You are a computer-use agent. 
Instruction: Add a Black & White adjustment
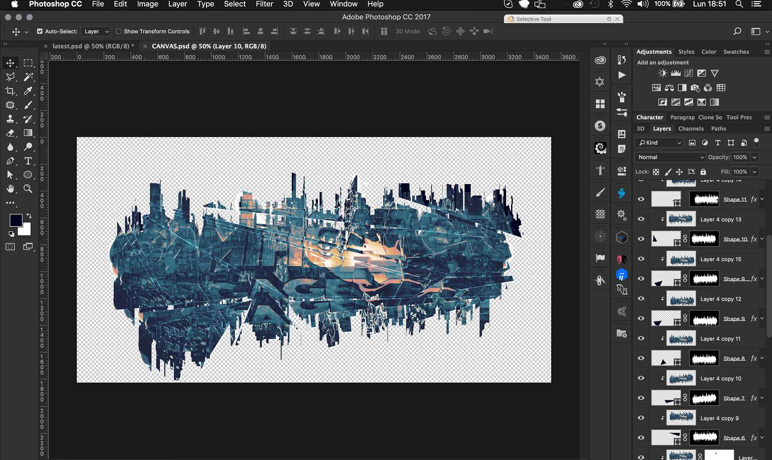(x=682, y=88)
